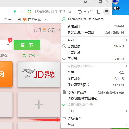Screen dimensions: 129x129
Task: Expand the 展开(24) link
Action: [31, 55]
